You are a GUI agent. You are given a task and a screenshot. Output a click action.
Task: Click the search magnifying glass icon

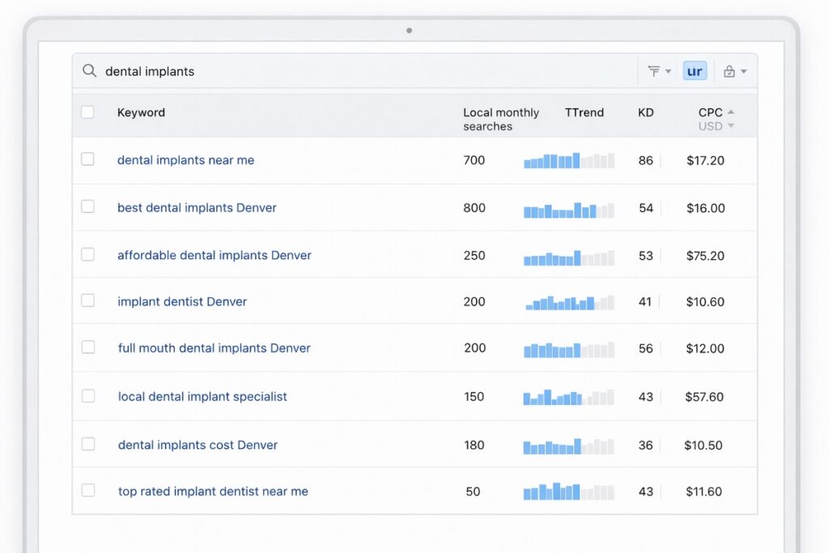[89, 70]
